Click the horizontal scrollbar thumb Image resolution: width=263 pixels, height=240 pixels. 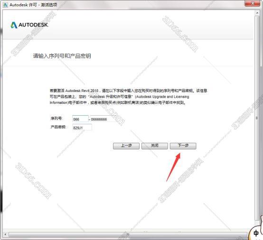pyautogui.click(x=128, y=234)
